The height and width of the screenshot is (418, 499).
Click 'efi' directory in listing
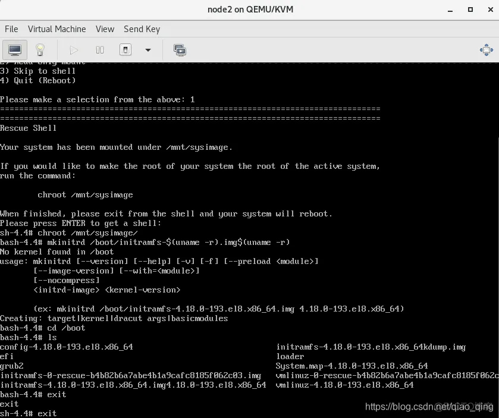7,356
